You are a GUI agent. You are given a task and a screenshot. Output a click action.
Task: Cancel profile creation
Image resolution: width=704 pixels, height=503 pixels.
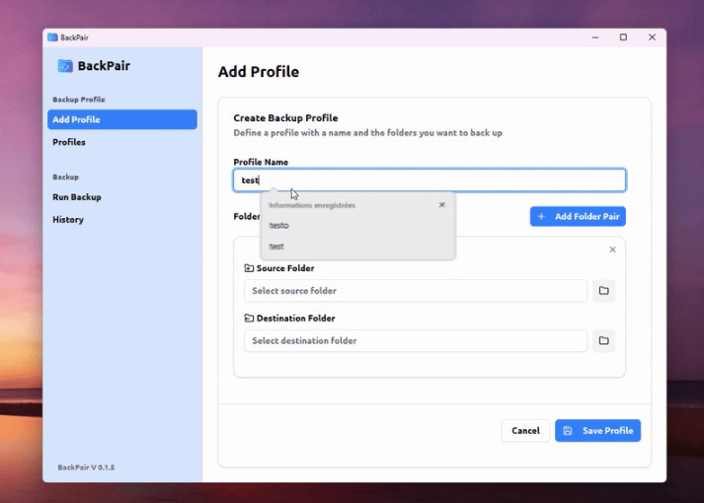525,431
